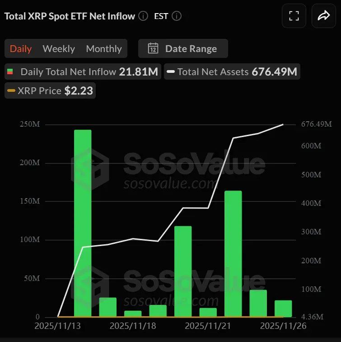Click the red-green Daily Net Inflow legend icon
This screenshot has height=342, width=341.
point(10,71)
